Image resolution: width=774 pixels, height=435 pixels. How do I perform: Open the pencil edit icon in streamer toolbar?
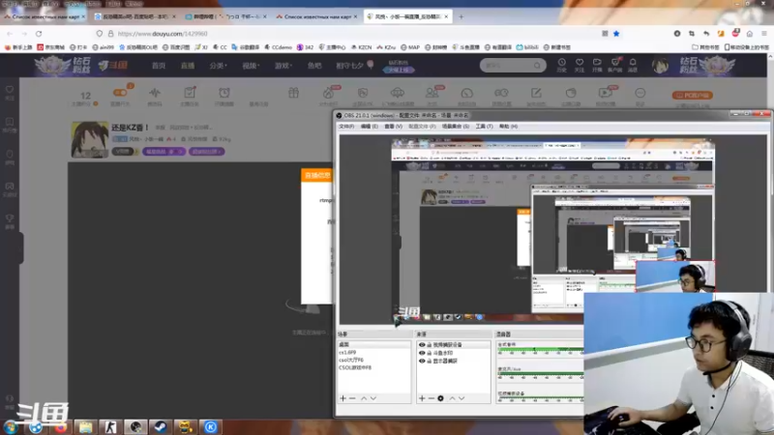click(x=536, y=95)
